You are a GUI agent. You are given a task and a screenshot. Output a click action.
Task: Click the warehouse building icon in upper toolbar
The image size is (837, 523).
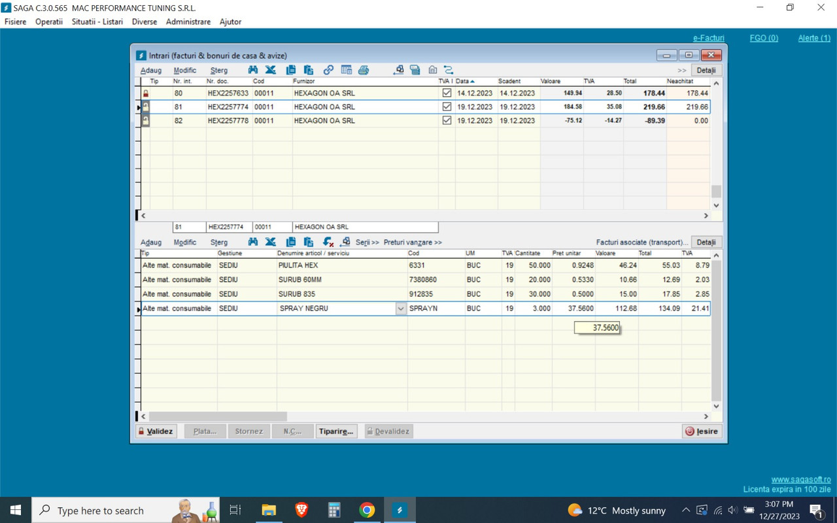coord(432,70)
